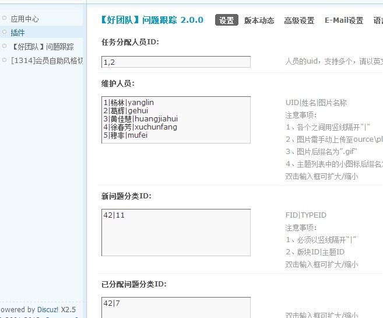Open 【好团队】问题跟踪 sidebar entry
The width and height of the screenshot is (383, 318).
tap(42, 47)
